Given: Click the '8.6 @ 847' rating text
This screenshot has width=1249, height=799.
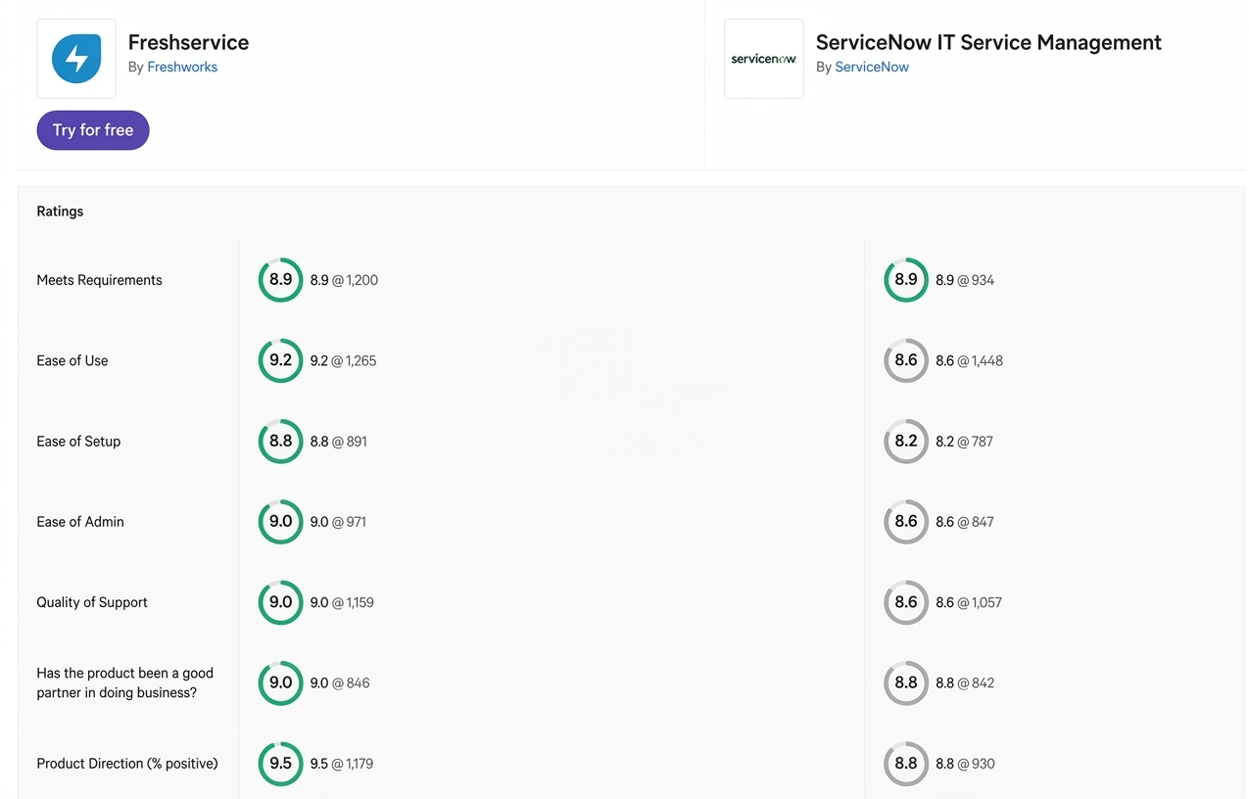Looking at the screenshot, I should click(965, 522).
